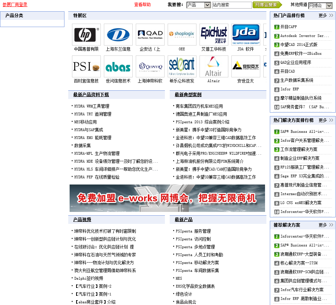Open case 南车集团四方机车MES应用
The height and width of the screenshot is (305, 336).
[x=199, y=106]
